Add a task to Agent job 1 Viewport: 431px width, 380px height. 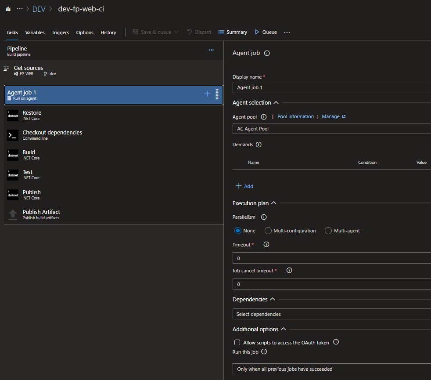(x=207, y=94)
